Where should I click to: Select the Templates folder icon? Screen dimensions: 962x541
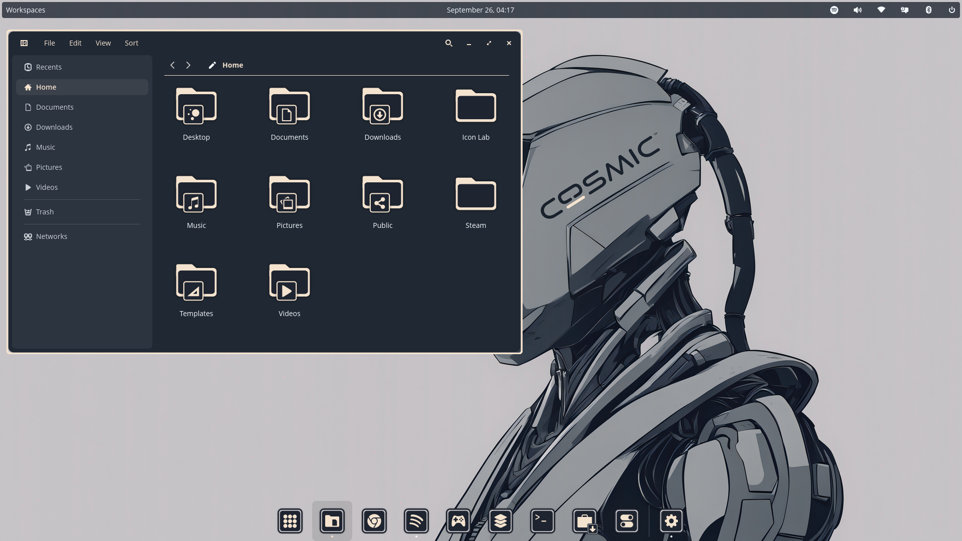tap(196, 283)
